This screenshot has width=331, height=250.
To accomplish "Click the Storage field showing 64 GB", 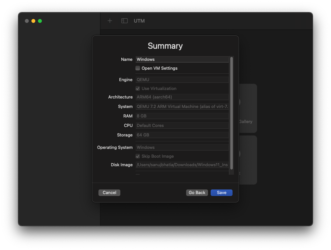I will pyautogui.click(x=182, y=135).
